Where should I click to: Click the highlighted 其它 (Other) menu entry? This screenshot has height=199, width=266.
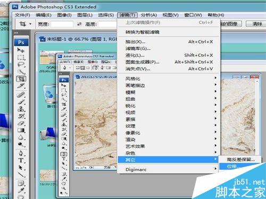pos(168,160)
